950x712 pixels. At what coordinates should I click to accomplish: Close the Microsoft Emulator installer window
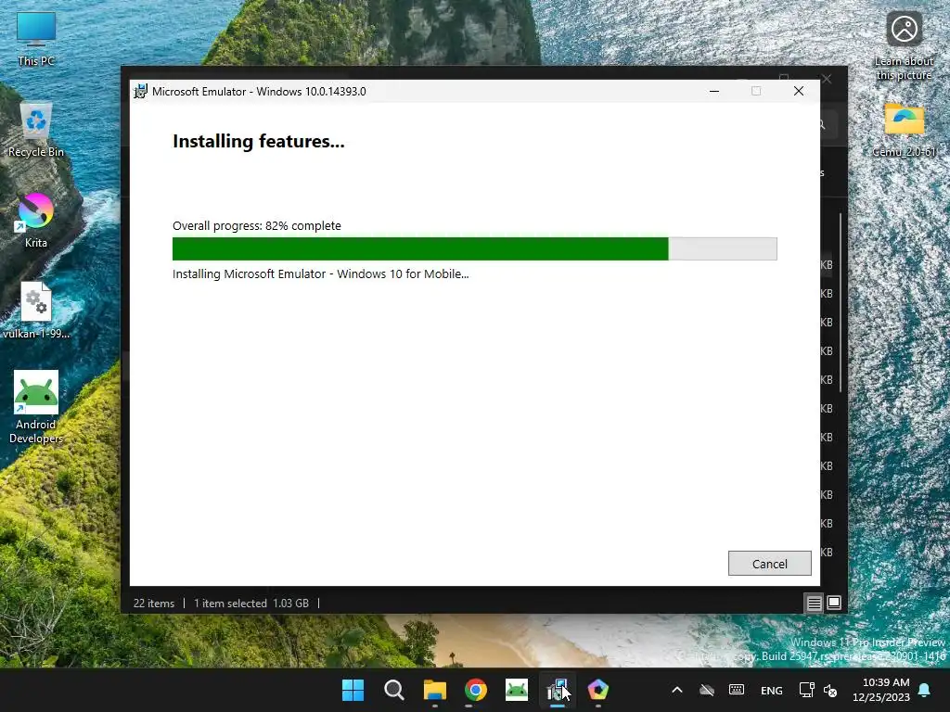[x=799, y=91]
